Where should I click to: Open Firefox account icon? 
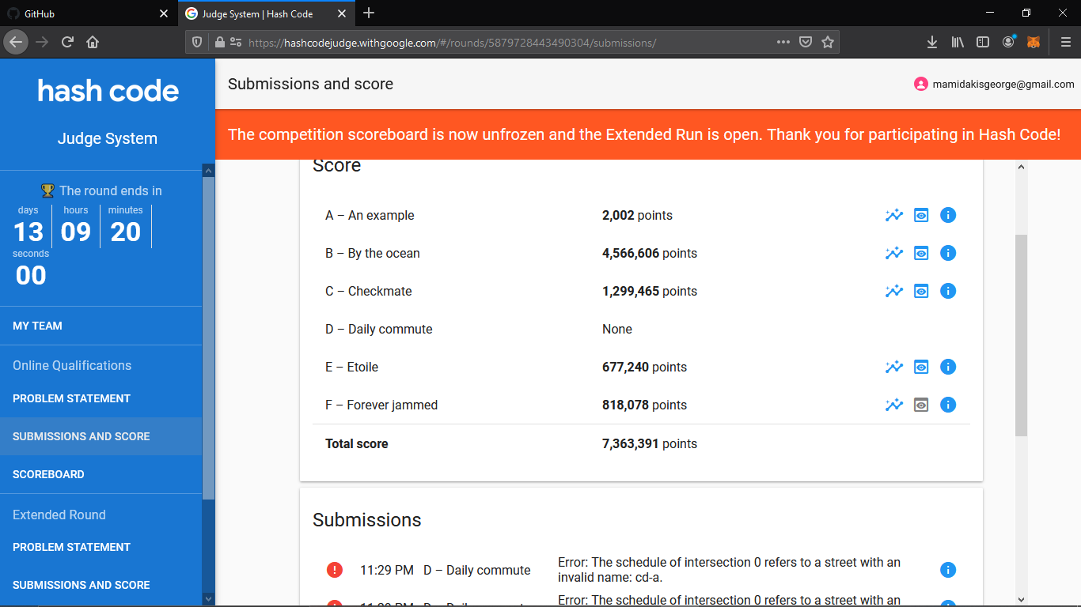(x=1008, y=42)
